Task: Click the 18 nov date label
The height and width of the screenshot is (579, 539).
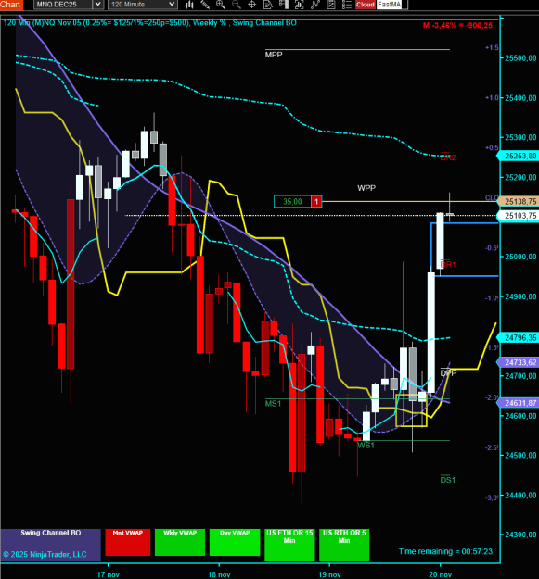Action: [x=219, y=574]
